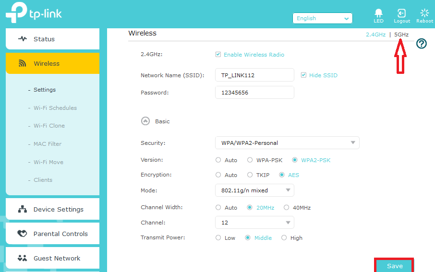The height and width of the screenshot is (272, 435).
Task: Open the Channel dropdown
Action: (x=254, y=223)
